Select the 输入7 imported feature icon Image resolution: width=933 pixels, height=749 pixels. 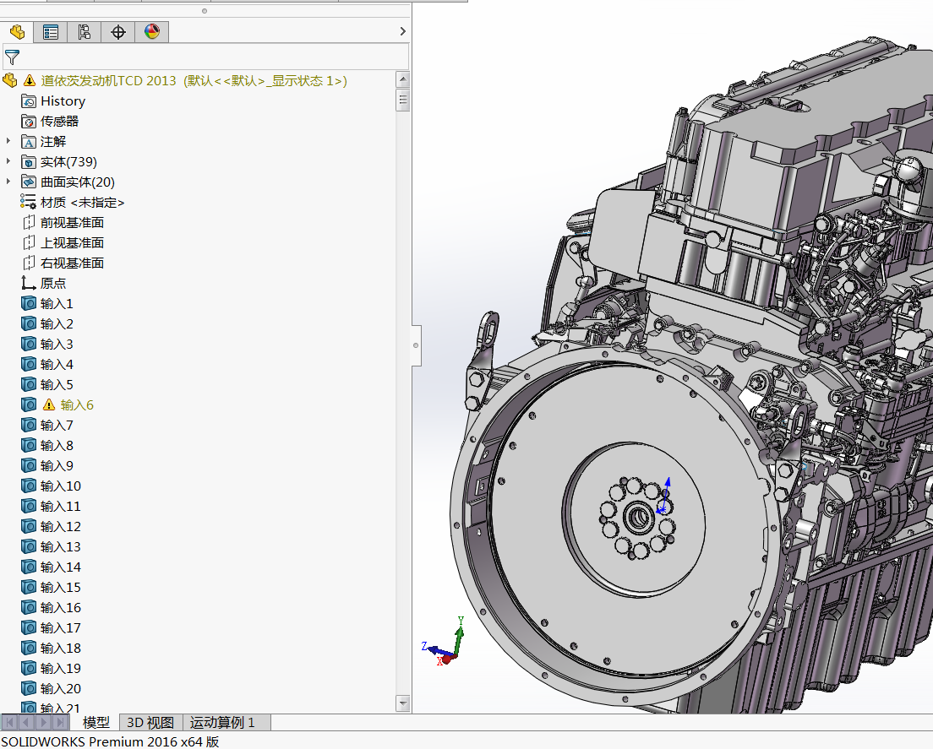coord(29,425)
